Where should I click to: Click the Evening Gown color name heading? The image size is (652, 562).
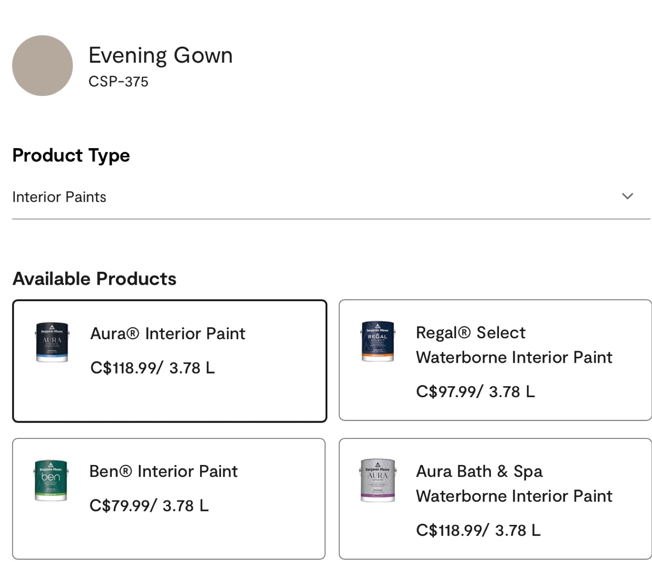(160, 56)
